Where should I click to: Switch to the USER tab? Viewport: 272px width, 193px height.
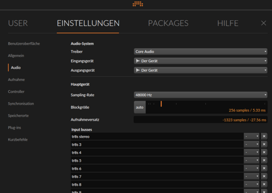(x=18, y=23)
